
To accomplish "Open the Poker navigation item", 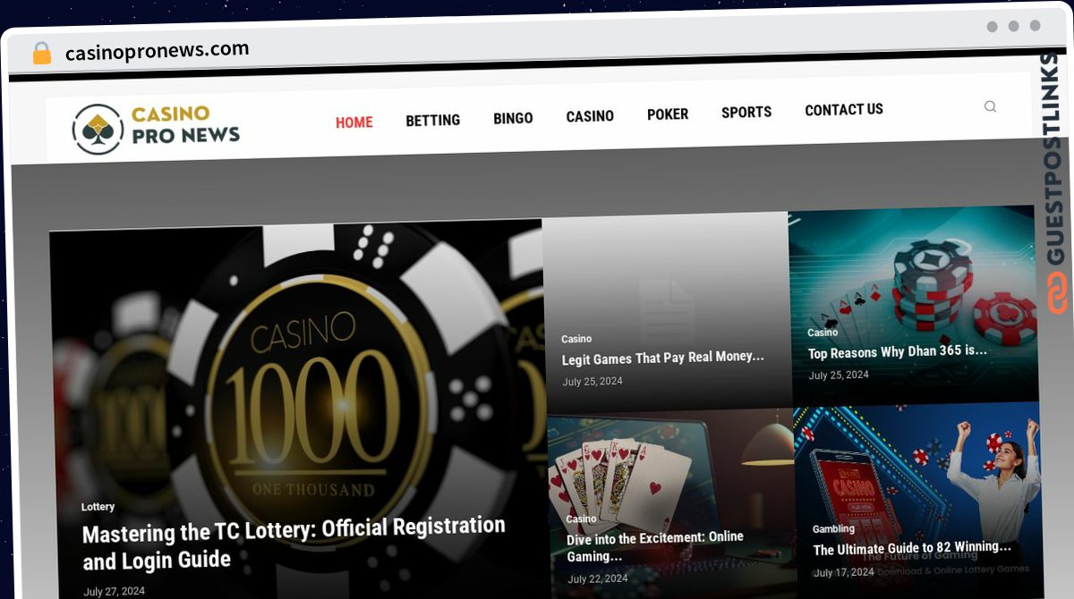I will (x=668, y=114).
